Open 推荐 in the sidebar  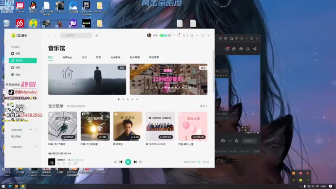point(23,53)
